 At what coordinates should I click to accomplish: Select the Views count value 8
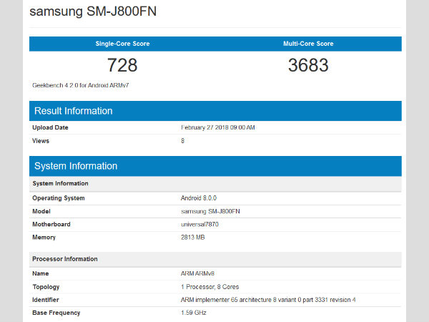coord(182,141)
